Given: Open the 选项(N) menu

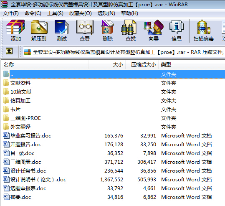Looking at the screenshot, I should 106,13.
